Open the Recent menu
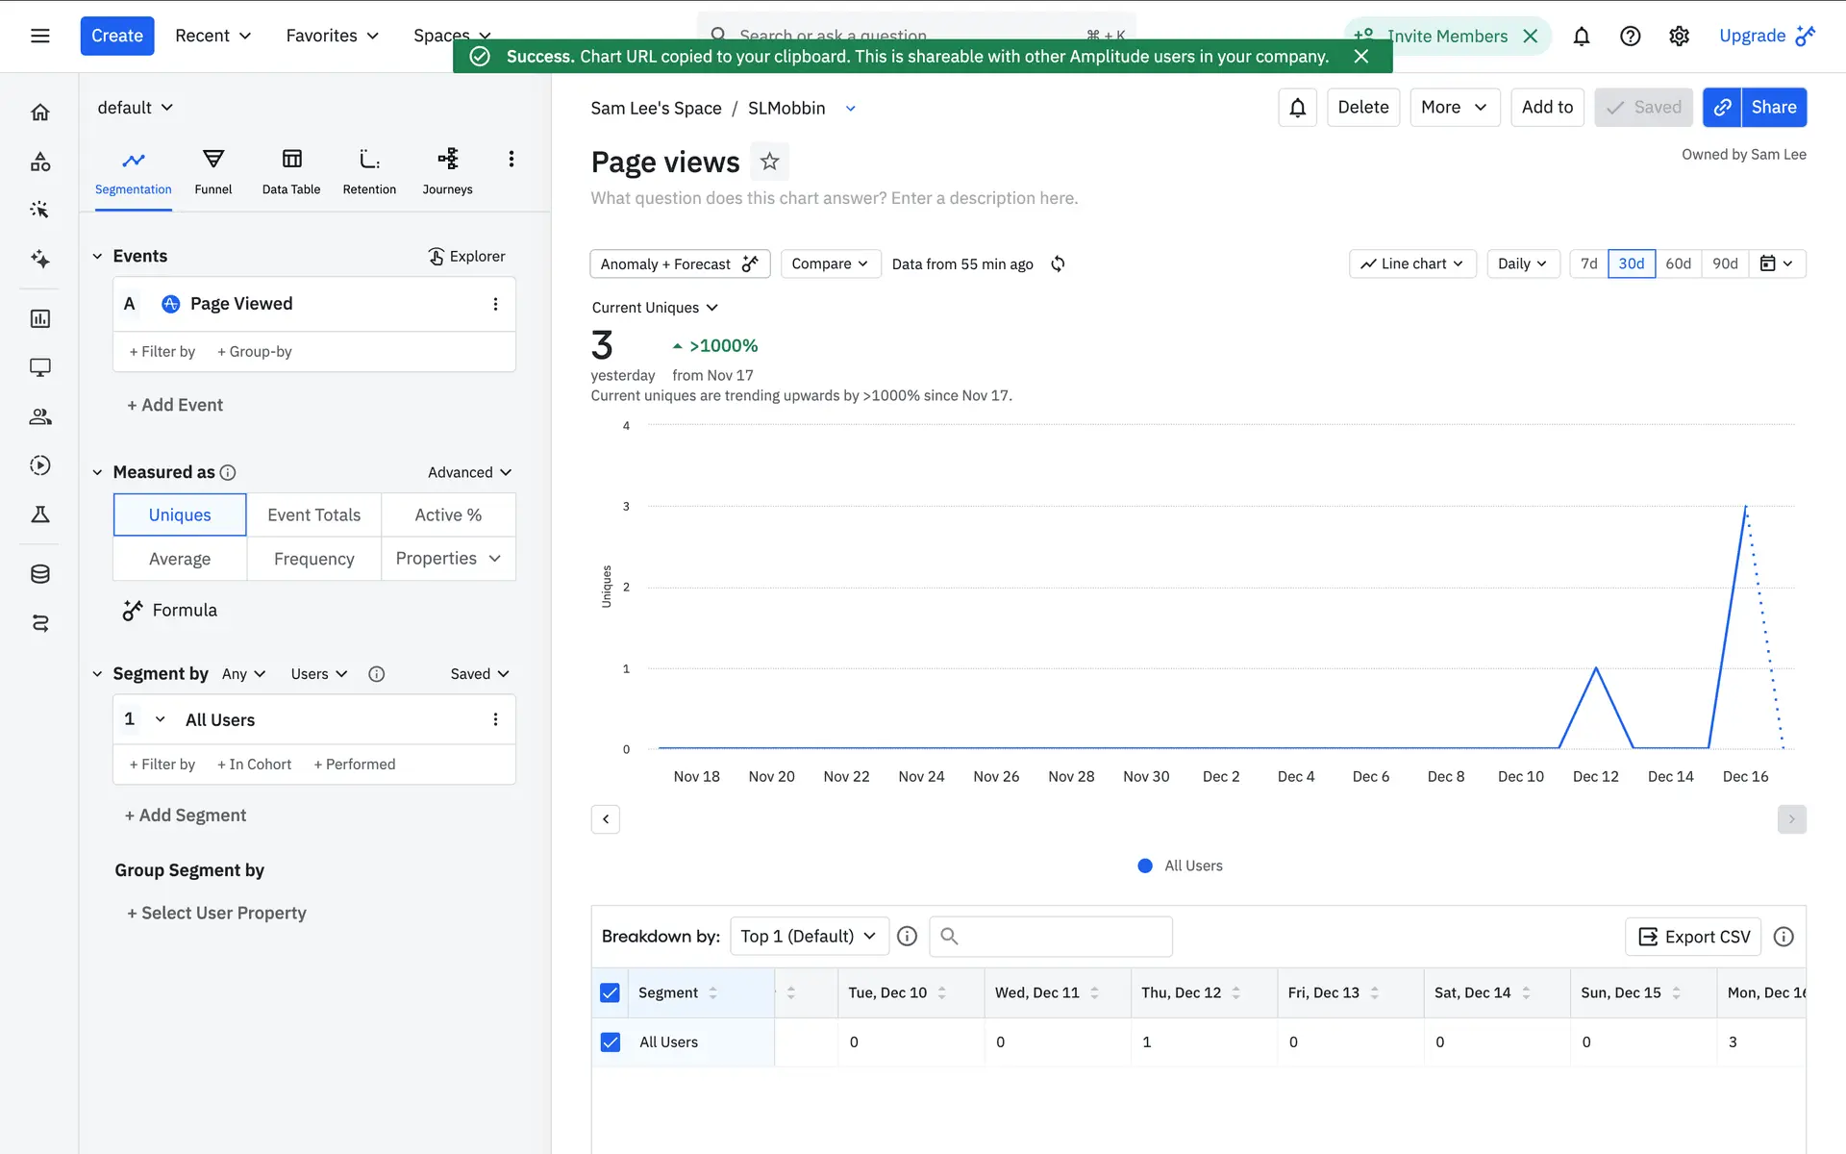The image size is (1846, 1154). 212,36
